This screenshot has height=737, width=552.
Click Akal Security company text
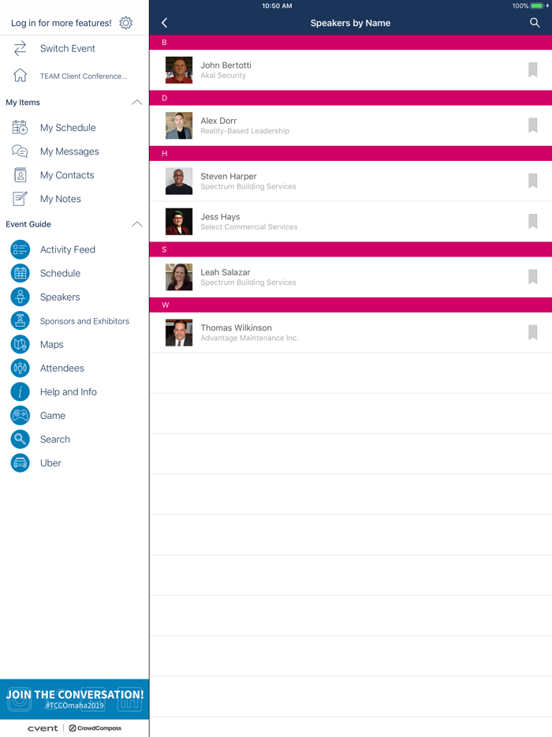(223, 75)
